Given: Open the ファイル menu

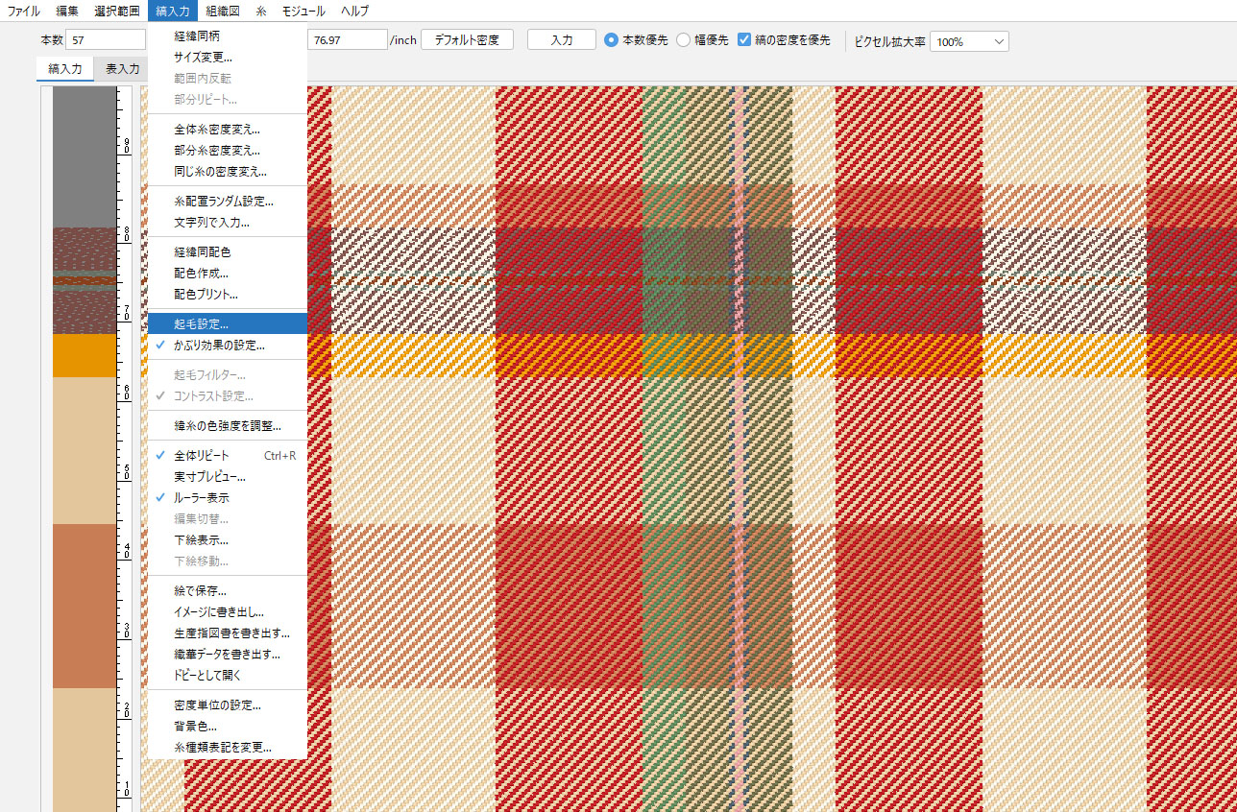Looking at the screenshot, I should coord(24,11).
